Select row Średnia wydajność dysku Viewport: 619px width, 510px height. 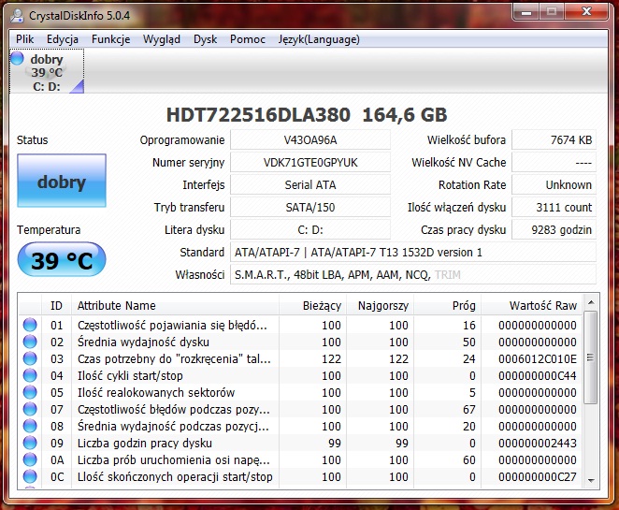pyautogui.click(x=300, y=342)
